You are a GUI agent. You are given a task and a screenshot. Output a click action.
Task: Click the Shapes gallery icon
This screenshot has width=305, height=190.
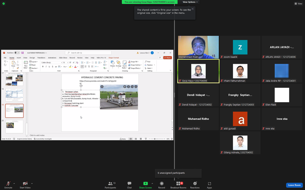tap(112, 63)
